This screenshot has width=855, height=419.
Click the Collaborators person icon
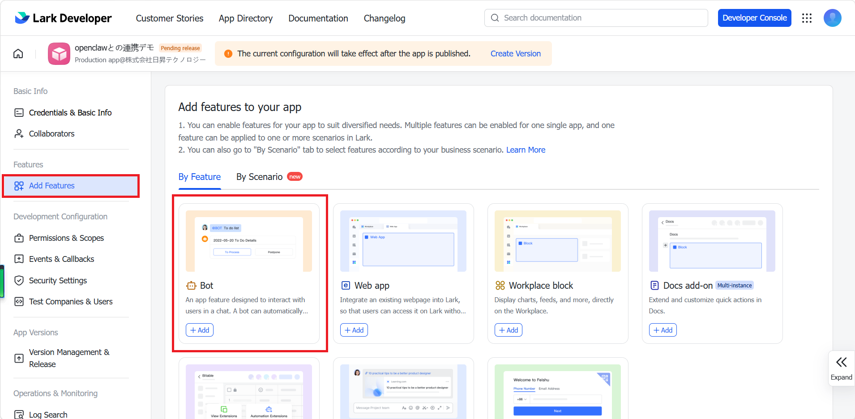[19, 134]
